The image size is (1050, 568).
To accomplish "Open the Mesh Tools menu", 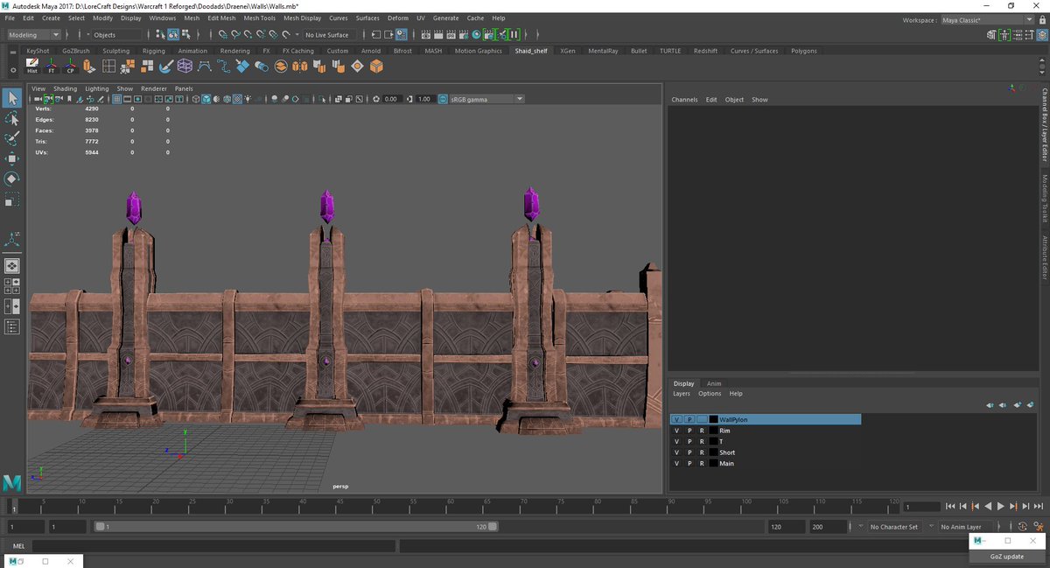I will tap(259, 18).
